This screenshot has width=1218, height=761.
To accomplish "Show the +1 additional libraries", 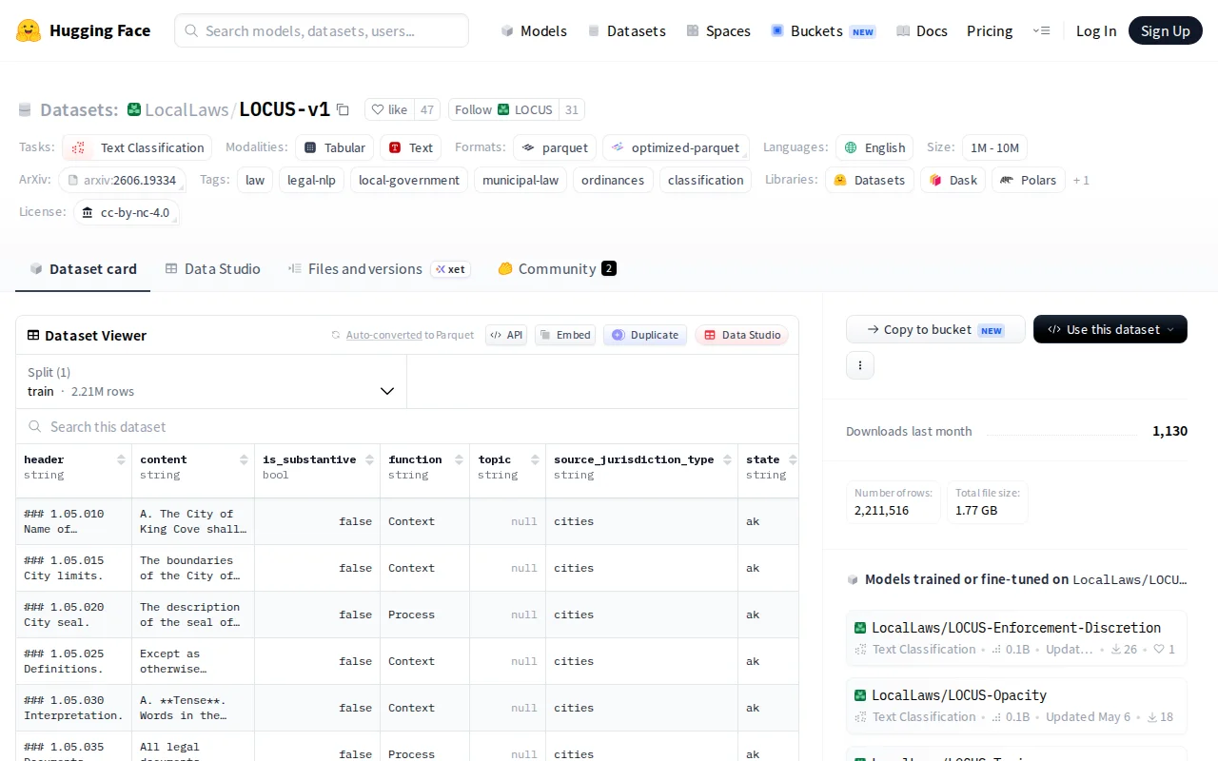I will click(1081, 180).
